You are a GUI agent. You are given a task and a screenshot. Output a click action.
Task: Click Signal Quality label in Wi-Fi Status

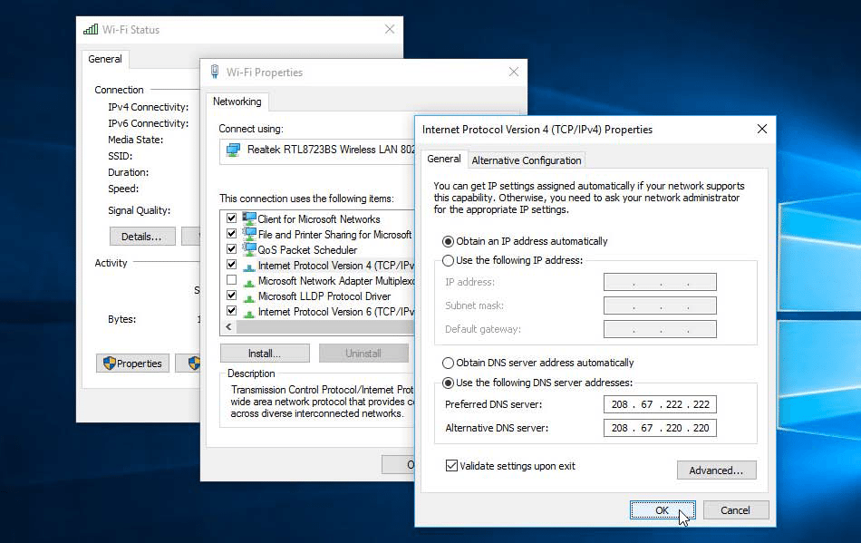[x=139, y=210]
